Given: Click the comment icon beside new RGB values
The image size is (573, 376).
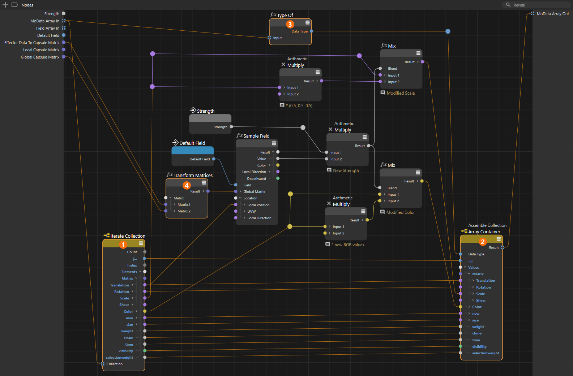Looking at the screenshot, I should [328, 244].
